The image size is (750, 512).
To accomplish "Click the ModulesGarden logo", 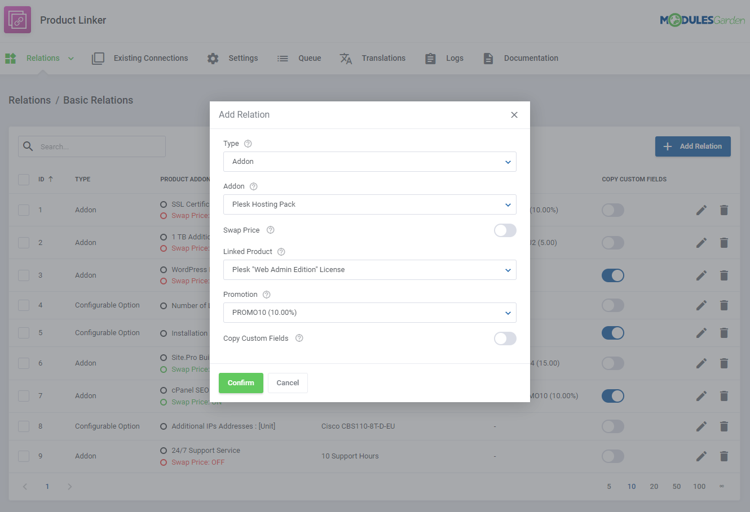I will 703,20.
